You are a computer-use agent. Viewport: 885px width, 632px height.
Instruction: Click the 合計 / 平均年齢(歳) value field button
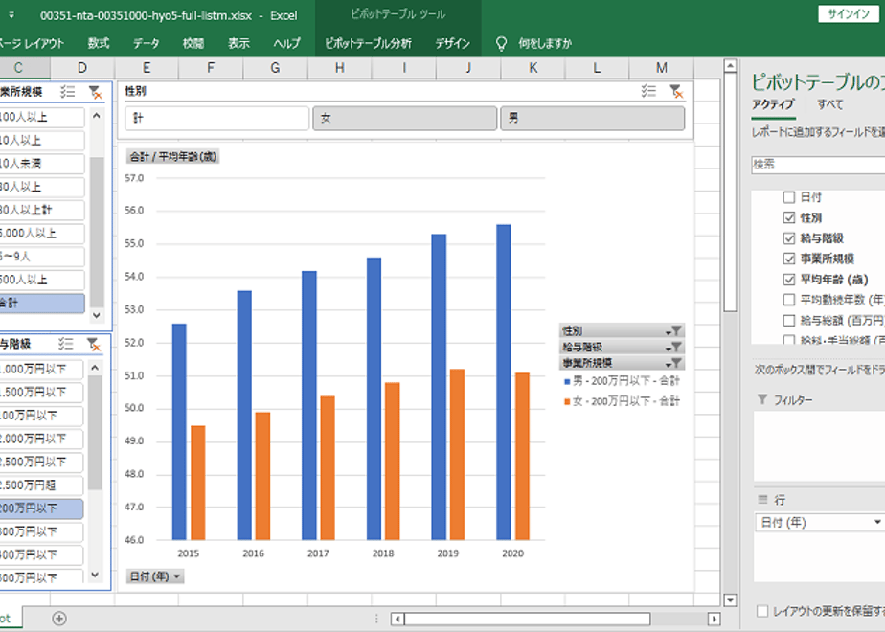pyautogui.click(x=172, y=156)
